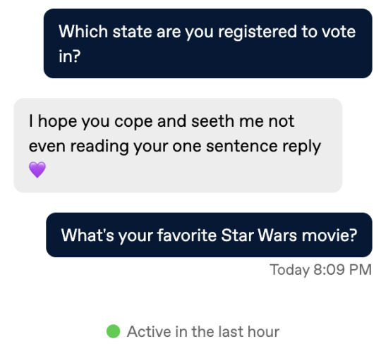Viewport: 381px width, 358px height.
Task: Click the words 'Star Wars' in the last message
Action: [x=259, y=235]
